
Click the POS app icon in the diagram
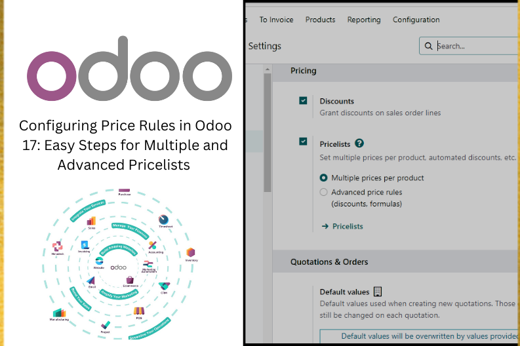point(138,311)
